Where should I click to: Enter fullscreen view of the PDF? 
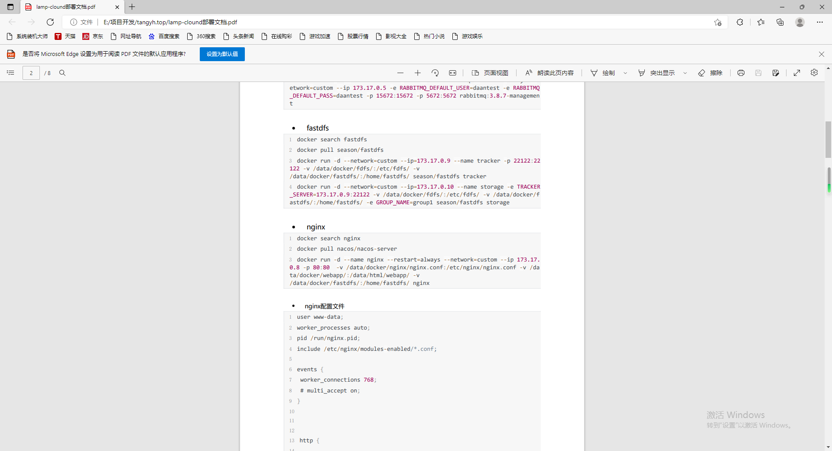797,73
